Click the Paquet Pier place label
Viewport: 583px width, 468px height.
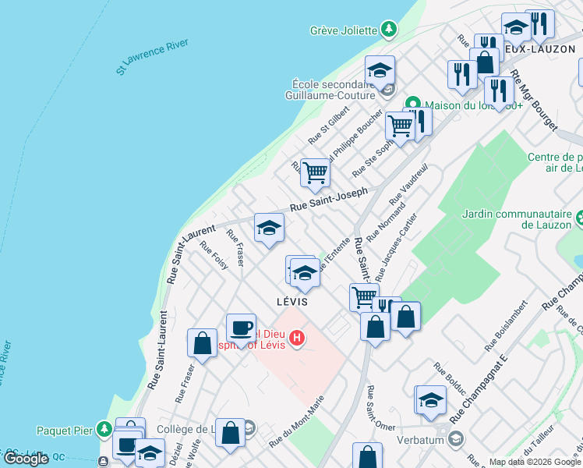65,431
